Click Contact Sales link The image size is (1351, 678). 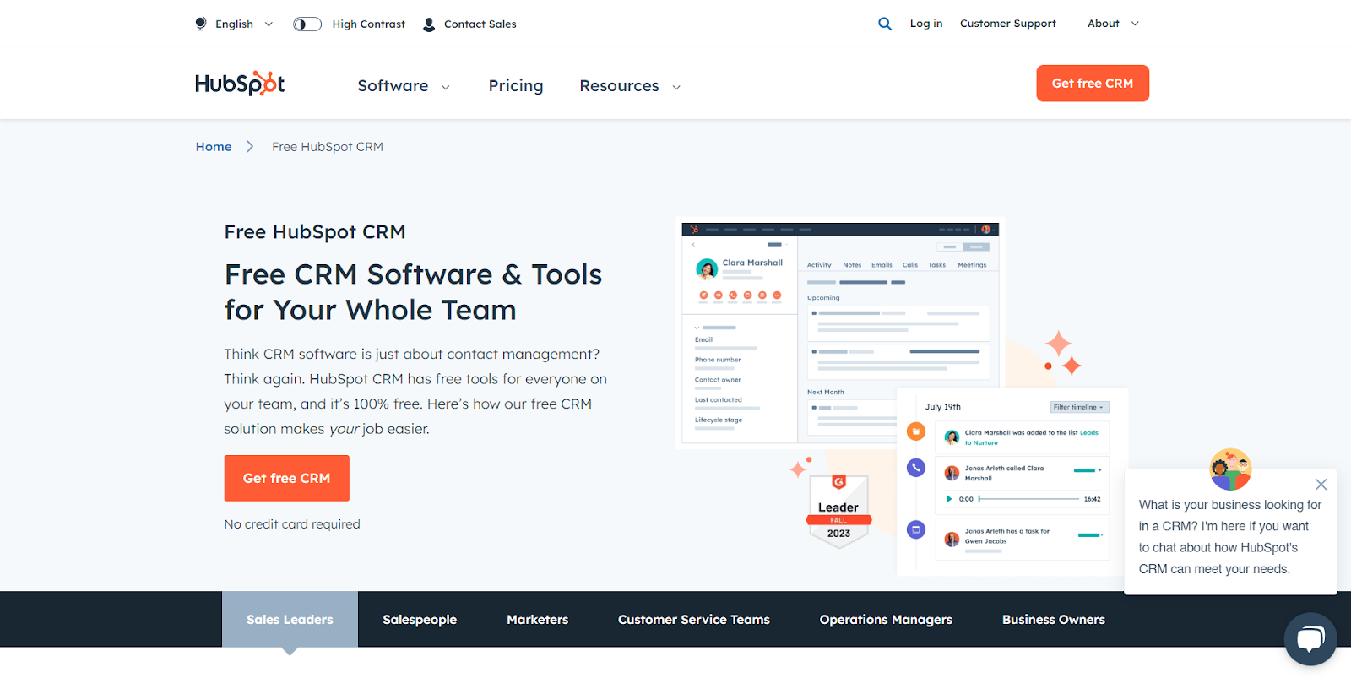[480, 24]
